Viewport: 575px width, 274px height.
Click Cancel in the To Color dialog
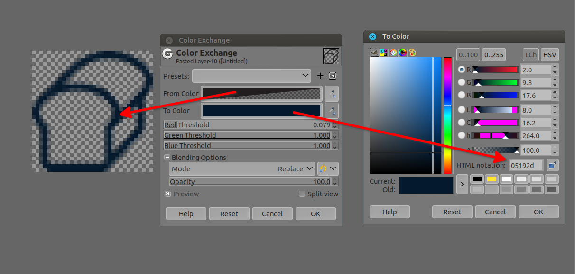coord(495,212)
